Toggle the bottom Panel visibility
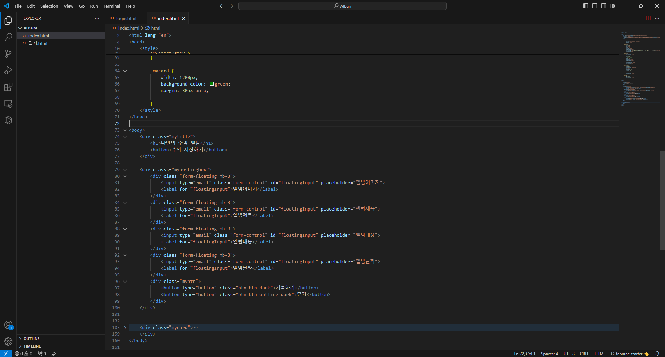This screenshot has width=665, height=357. pyautogui.click(x=595, y=6)
